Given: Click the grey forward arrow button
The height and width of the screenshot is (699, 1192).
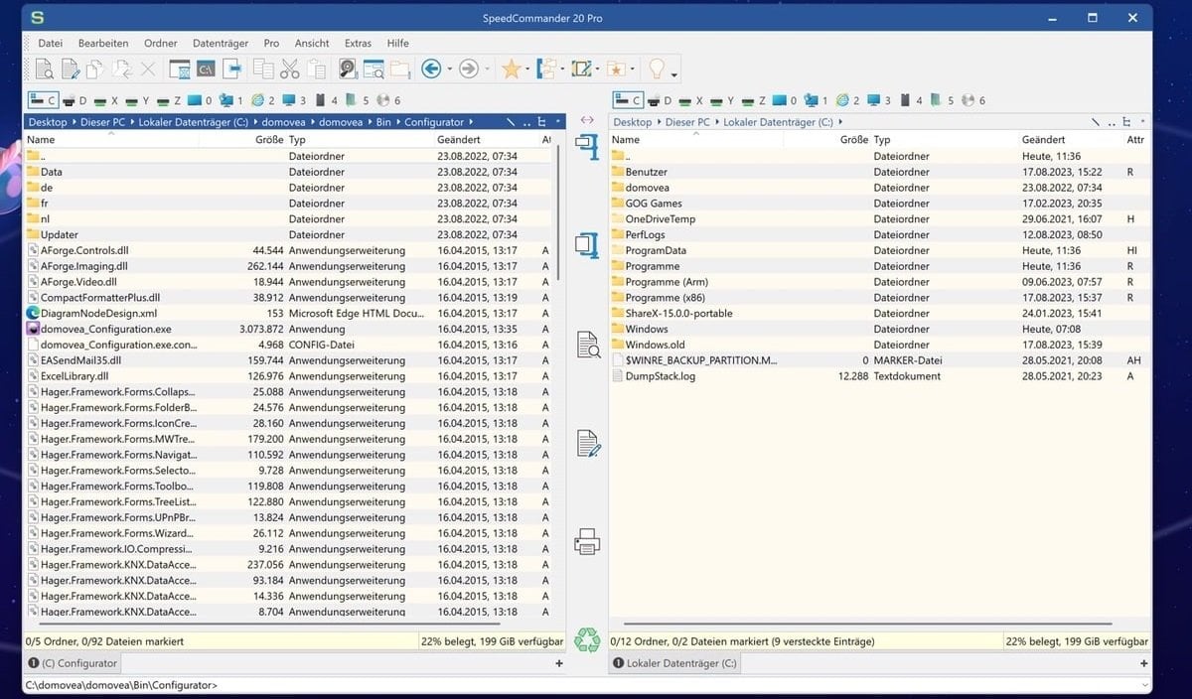Looking at the screenshot, I should click(x=469, y=69).
